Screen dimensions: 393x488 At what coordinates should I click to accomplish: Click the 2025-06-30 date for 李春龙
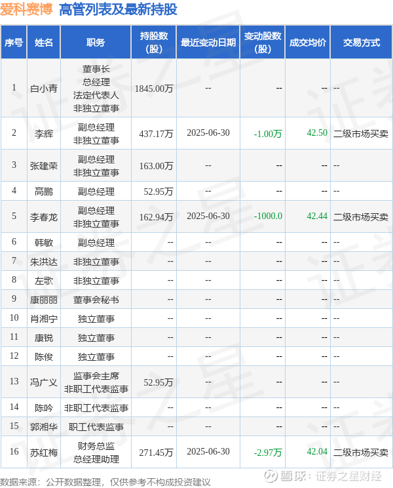208,216
